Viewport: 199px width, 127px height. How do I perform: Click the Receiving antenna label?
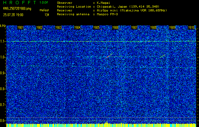[x=73, y=14]
